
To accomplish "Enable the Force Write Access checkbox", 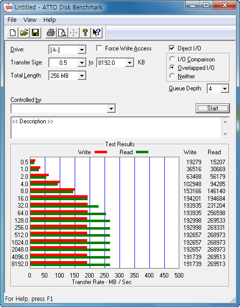I will click(x=99, y=48).
